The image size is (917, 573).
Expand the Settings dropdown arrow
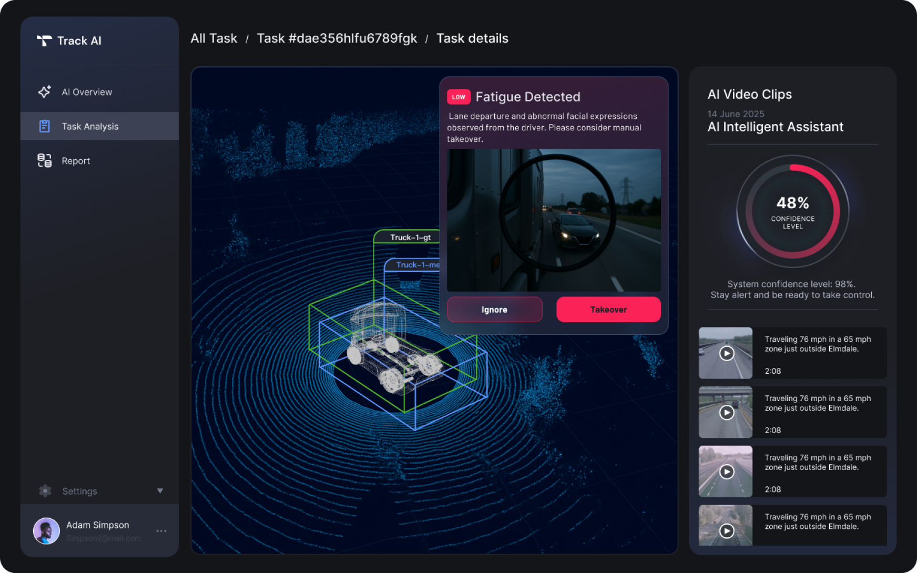[160, 491]
